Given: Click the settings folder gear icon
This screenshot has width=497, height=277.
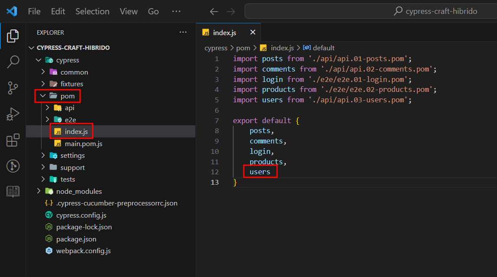Looking at the screenshot, I should [x=54, y=156].
